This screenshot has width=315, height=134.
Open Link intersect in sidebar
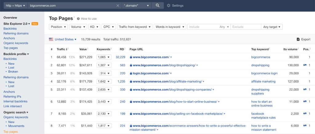pos(13,106)
